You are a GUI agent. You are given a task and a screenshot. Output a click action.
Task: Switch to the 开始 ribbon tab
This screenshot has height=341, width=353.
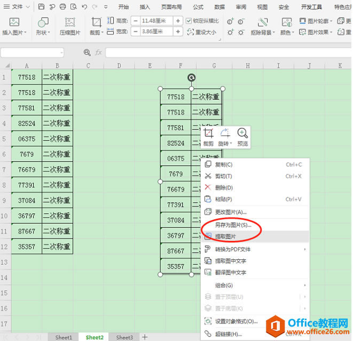pos(123,7)
